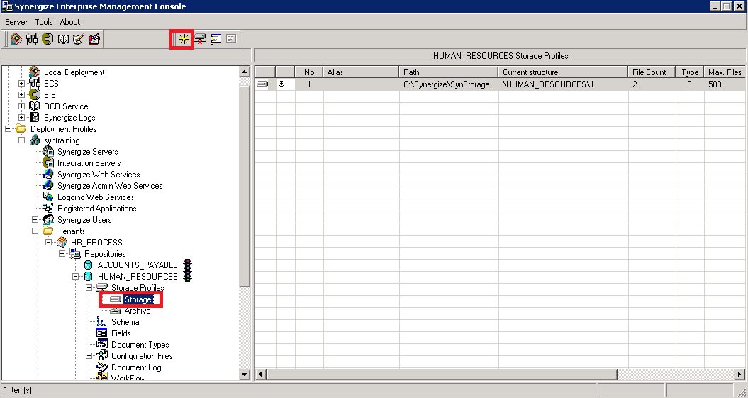Expand the SCS tree node
The width and height of the screenshot is (748, 398).
pos(21,84)
